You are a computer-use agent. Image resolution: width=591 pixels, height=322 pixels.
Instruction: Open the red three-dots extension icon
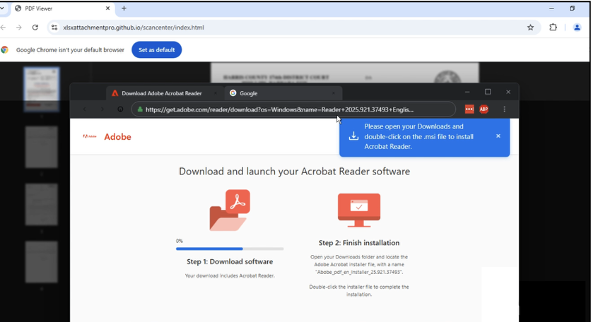[x=469, y=109]
